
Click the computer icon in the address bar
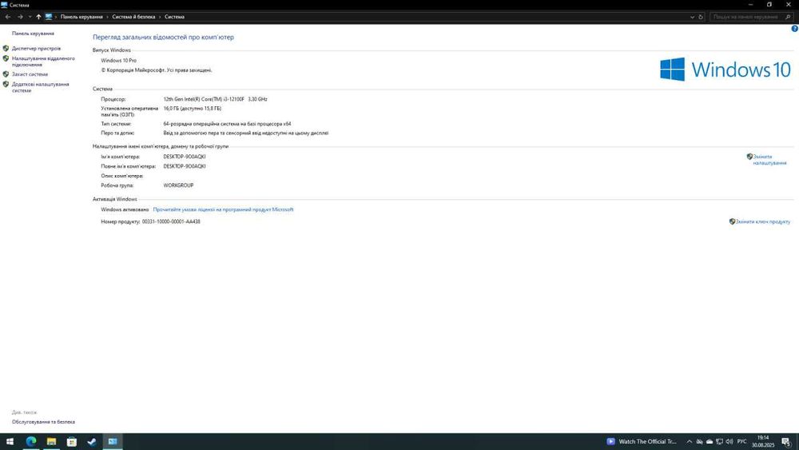49,17
